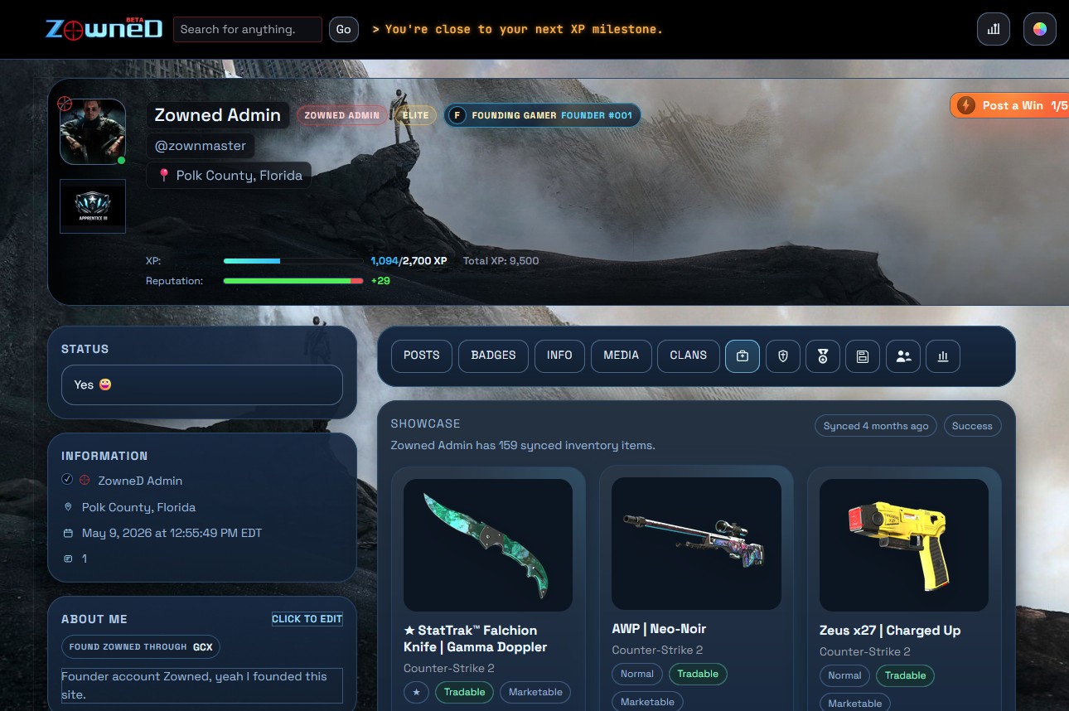Viewport: 1069px width, 711px height.
Task: Switch to the BADGES tab
Action: pyautogui.click(x=493, y=355)
